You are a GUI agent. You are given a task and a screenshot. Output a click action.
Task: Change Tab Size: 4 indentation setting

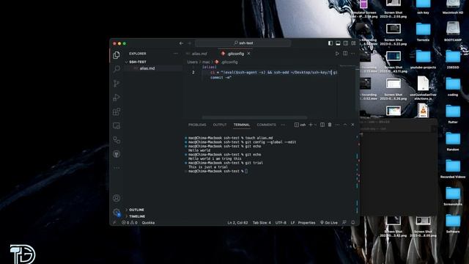[x=262, y=223]
